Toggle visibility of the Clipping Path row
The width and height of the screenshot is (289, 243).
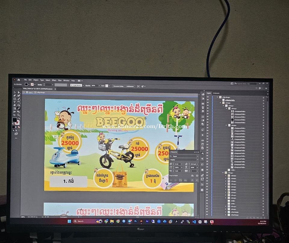[207, 100]
